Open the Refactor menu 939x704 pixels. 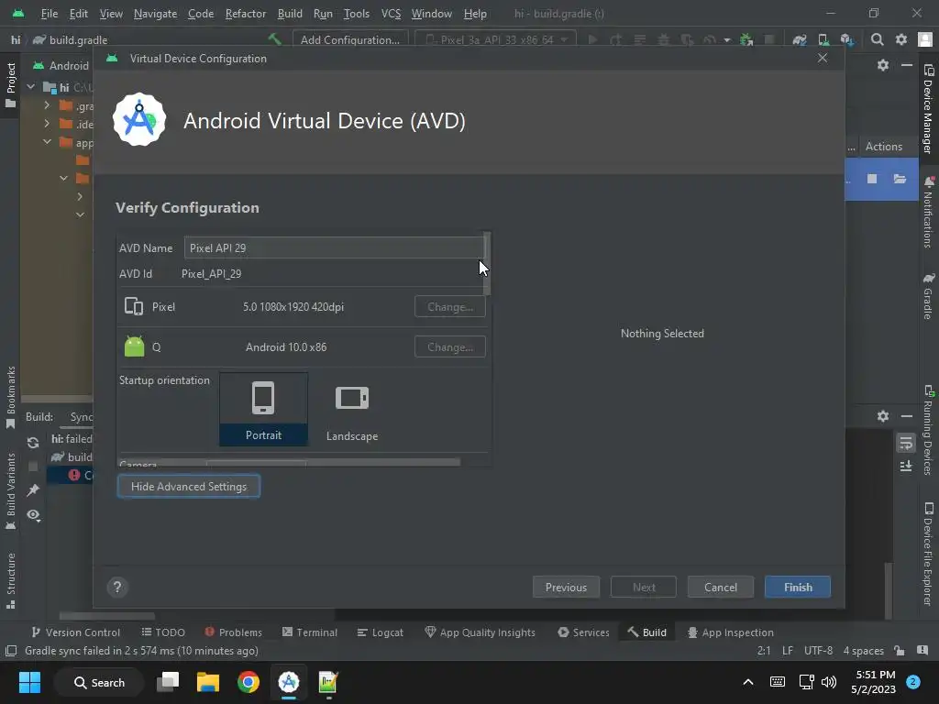coord(246,13)
